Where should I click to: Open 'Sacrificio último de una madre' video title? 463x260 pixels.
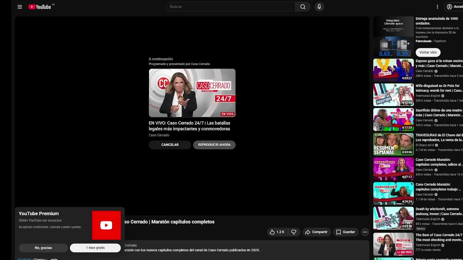click(x=439, y=113)
